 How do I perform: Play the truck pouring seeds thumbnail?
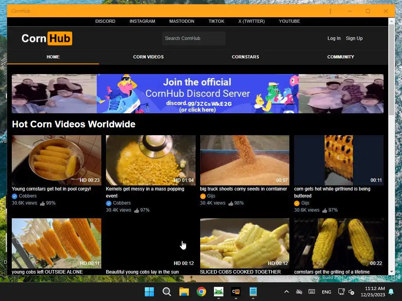pyautogui.click(x=245, y=160)
